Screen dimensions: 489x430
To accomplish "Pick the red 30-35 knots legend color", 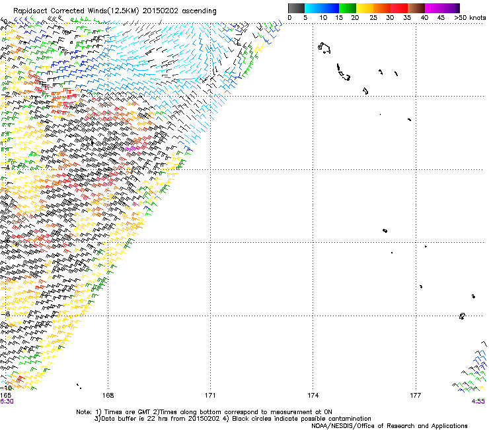I will 399,8.
